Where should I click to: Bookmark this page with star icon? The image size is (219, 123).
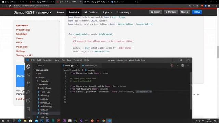197,6
